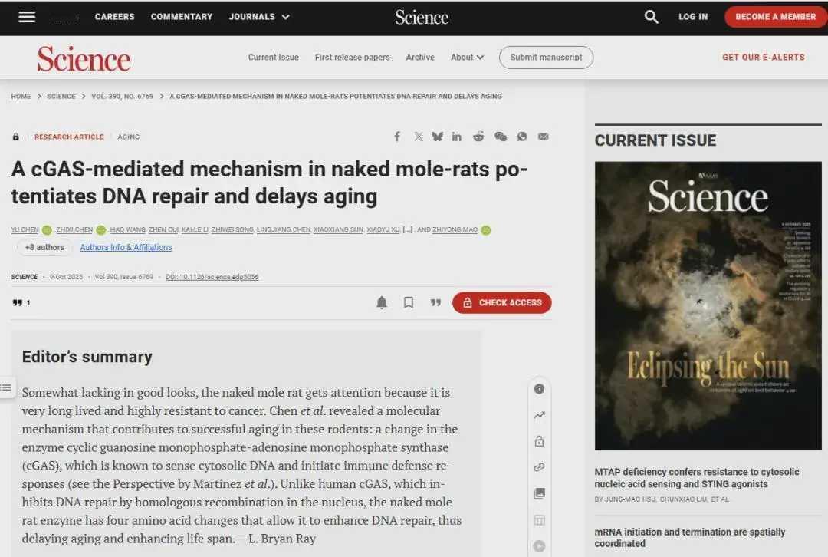The image size is (828, 557).
Task: Click Zhiyong Mao's ORCID icon
Action: tap(486, 230)
